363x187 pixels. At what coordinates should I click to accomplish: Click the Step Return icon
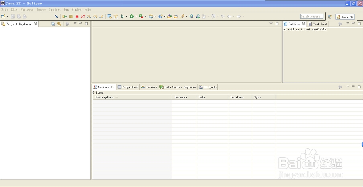point(101,16)
